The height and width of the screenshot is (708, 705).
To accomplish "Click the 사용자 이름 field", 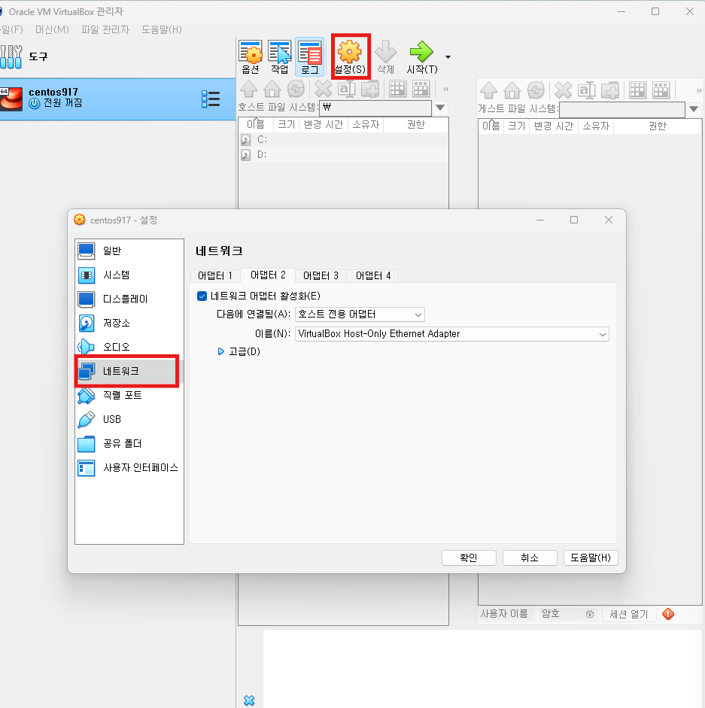I will coord(506,614).
